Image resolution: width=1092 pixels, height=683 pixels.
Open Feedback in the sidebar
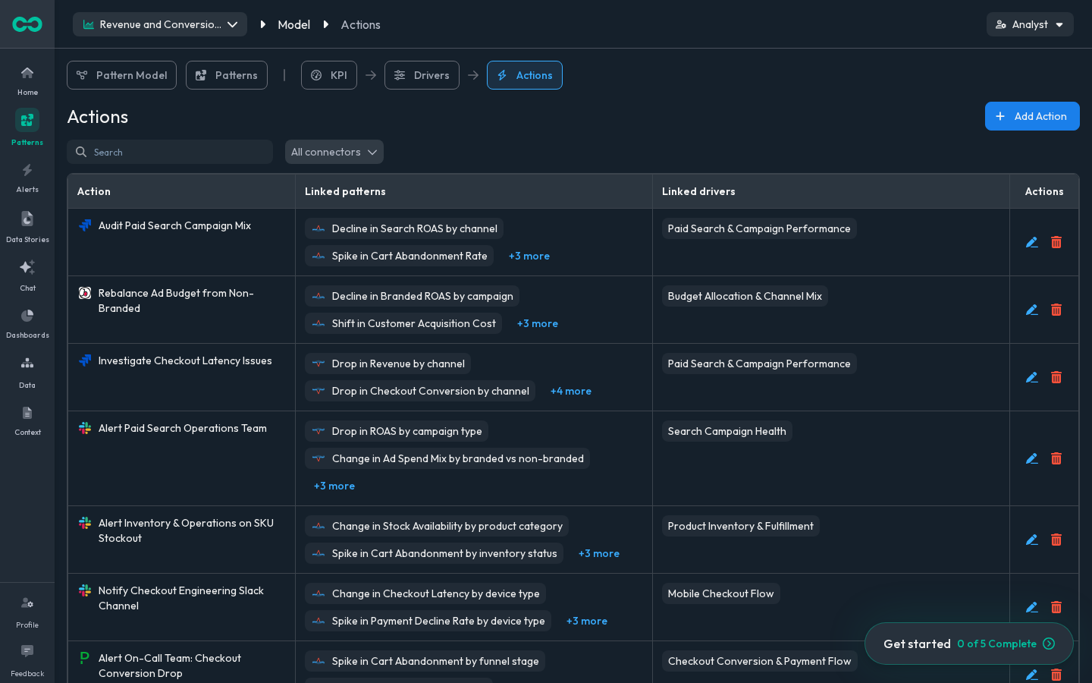[27, 660]
